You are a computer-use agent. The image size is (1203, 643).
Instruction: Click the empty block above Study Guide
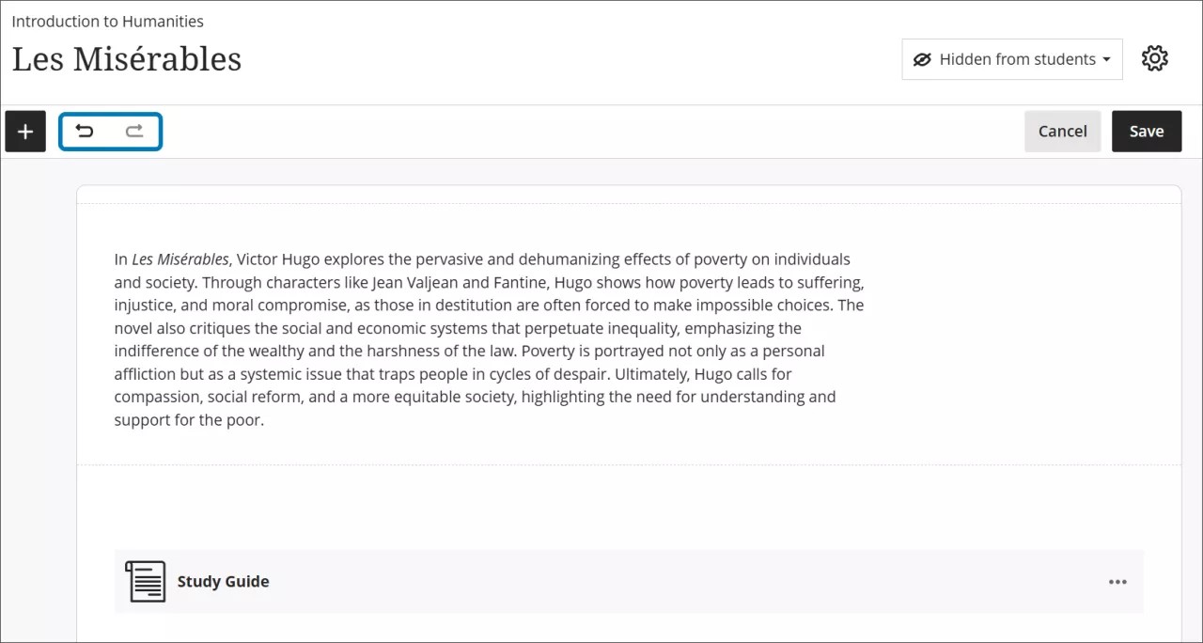click(628, 507)
